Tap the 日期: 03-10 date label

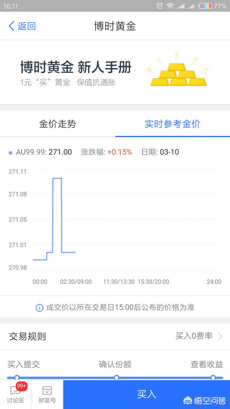click(x=160, y=152)
